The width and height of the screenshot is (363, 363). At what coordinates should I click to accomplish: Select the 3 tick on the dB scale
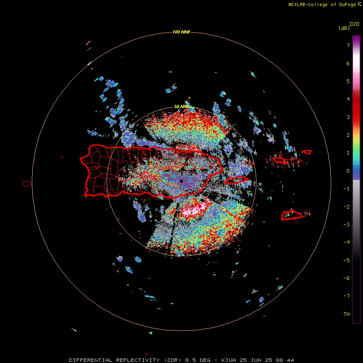348,117
